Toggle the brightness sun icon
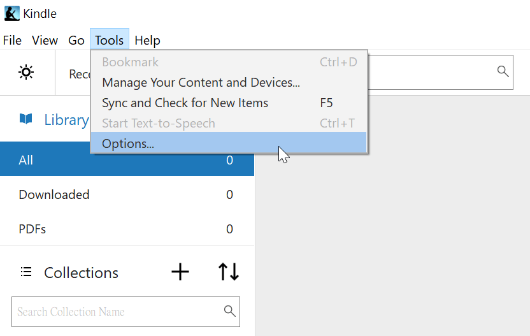 coord(26,72)
